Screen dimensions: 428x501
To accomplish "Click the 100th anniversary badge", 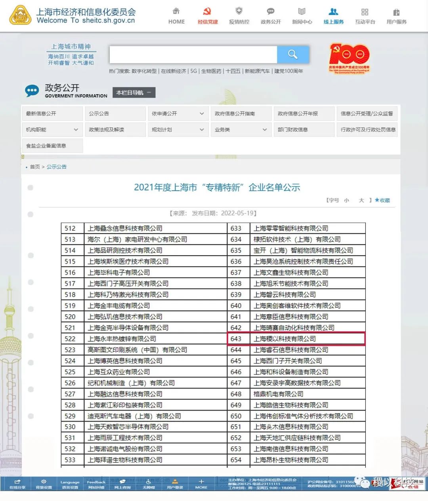I will [x=349, y=58].
